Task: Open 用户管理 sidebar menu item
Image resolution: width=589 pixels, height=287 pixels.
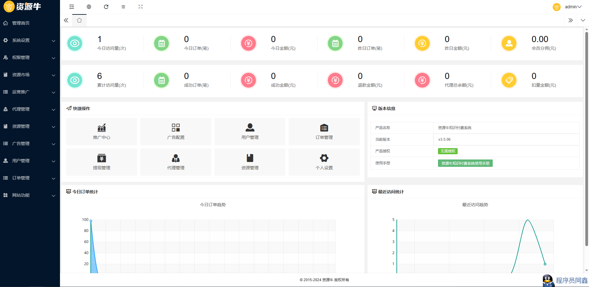Action: tap(30, 161)
